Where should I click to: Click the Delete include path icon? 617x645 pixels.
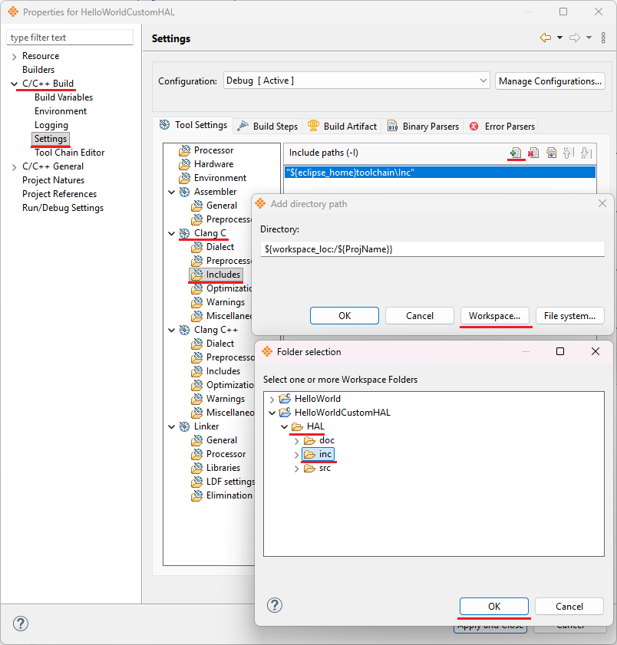click(533, 153)
